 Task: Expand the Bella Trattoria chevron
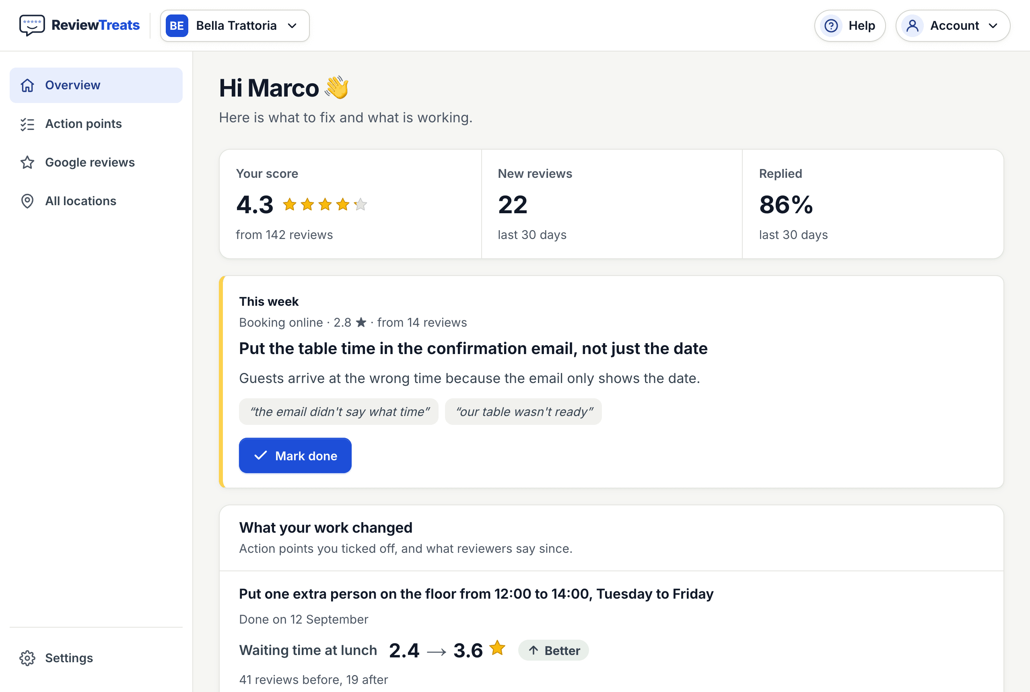point(292,26)
